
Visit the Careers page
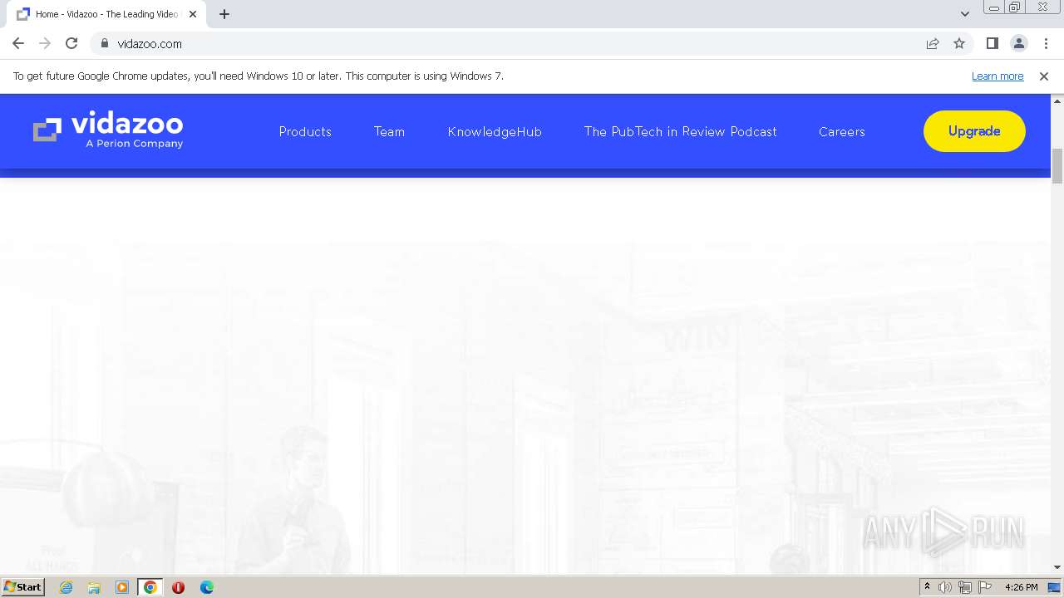tap(841, 131)
